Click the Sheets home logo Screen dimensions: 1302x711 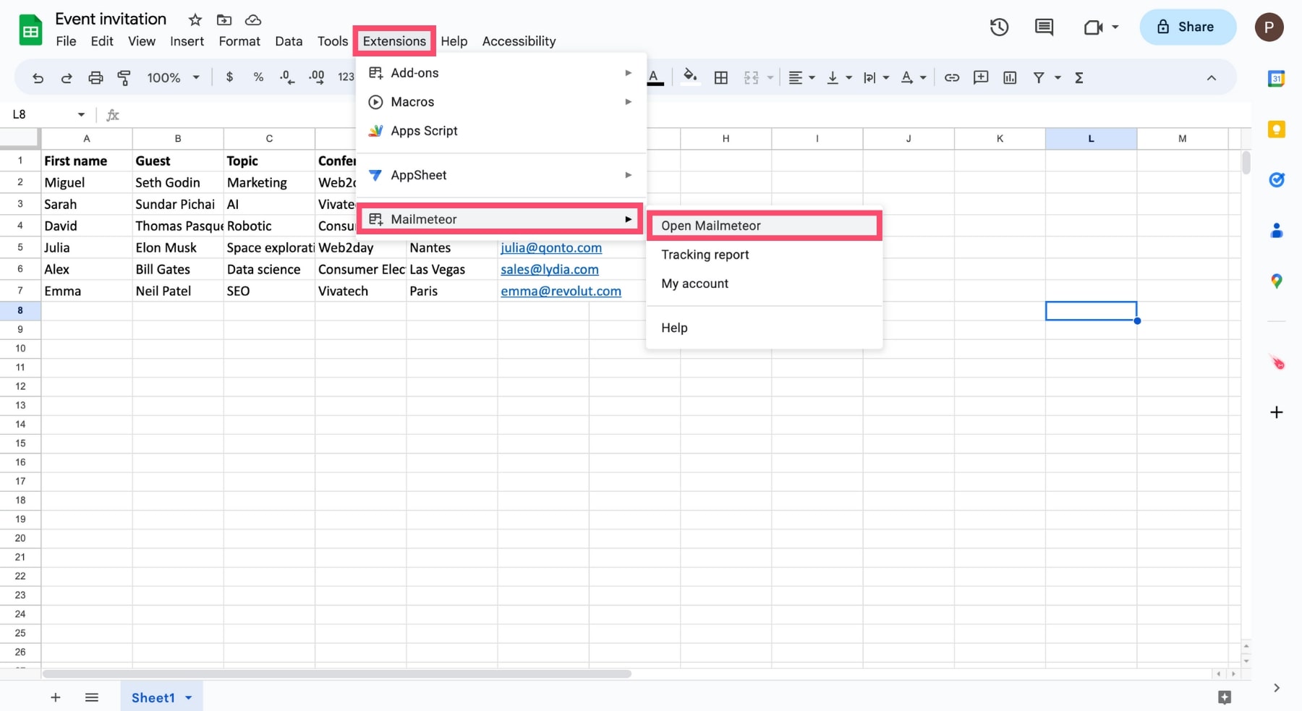(x=30, y=30)
